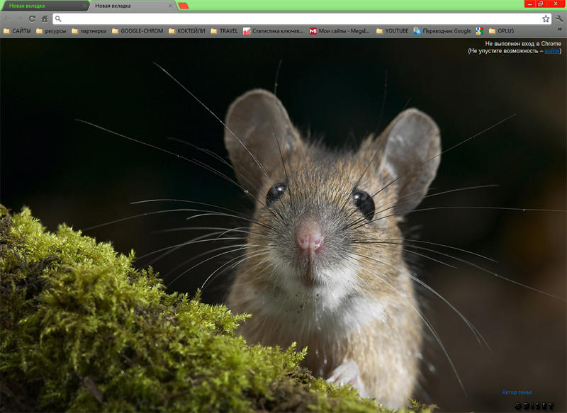Open the Переводчик Google bookmark
This screenshot has width=567, height=413.
coord(442,31)
